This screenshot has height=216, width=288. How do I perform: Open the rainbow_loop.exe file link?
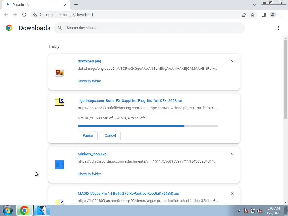(92, 154)
